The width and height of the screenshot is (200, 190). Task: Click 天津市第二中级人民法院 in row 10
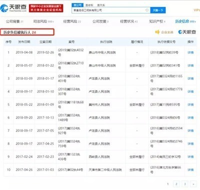pyautogui.click(x=105, y=170)
